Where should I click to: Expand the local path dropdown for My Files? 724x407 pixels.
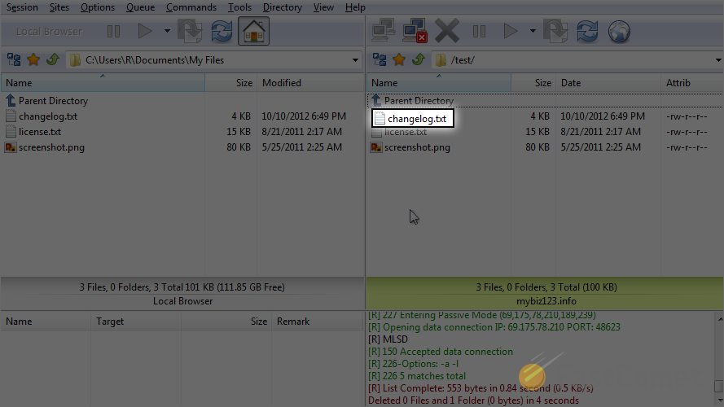(355, 59)
